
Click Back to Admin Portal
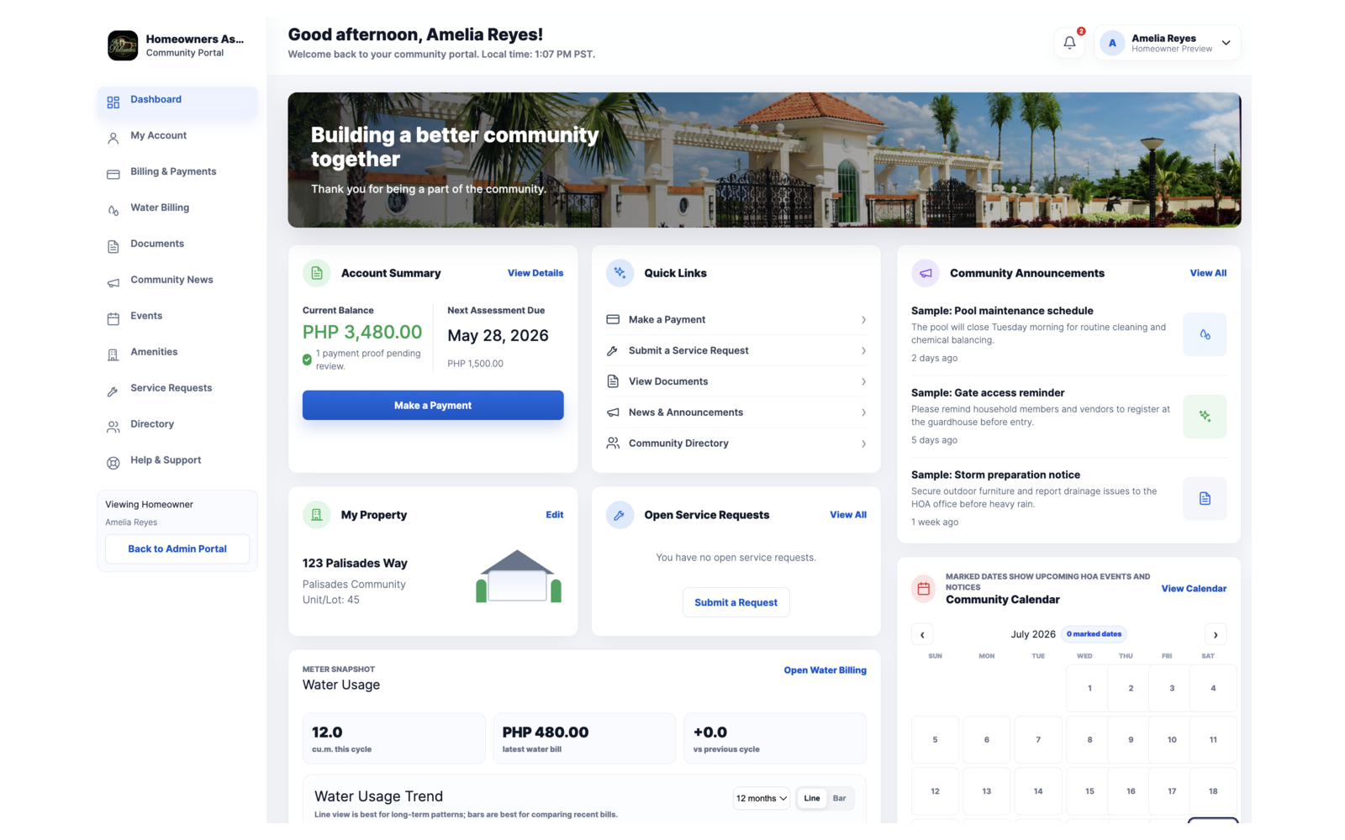point(177,549)
